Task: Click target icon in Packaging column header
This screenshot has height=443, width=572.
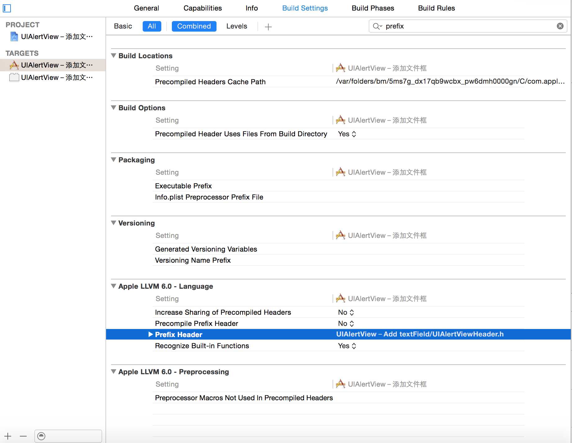Action: coord(341,172)
